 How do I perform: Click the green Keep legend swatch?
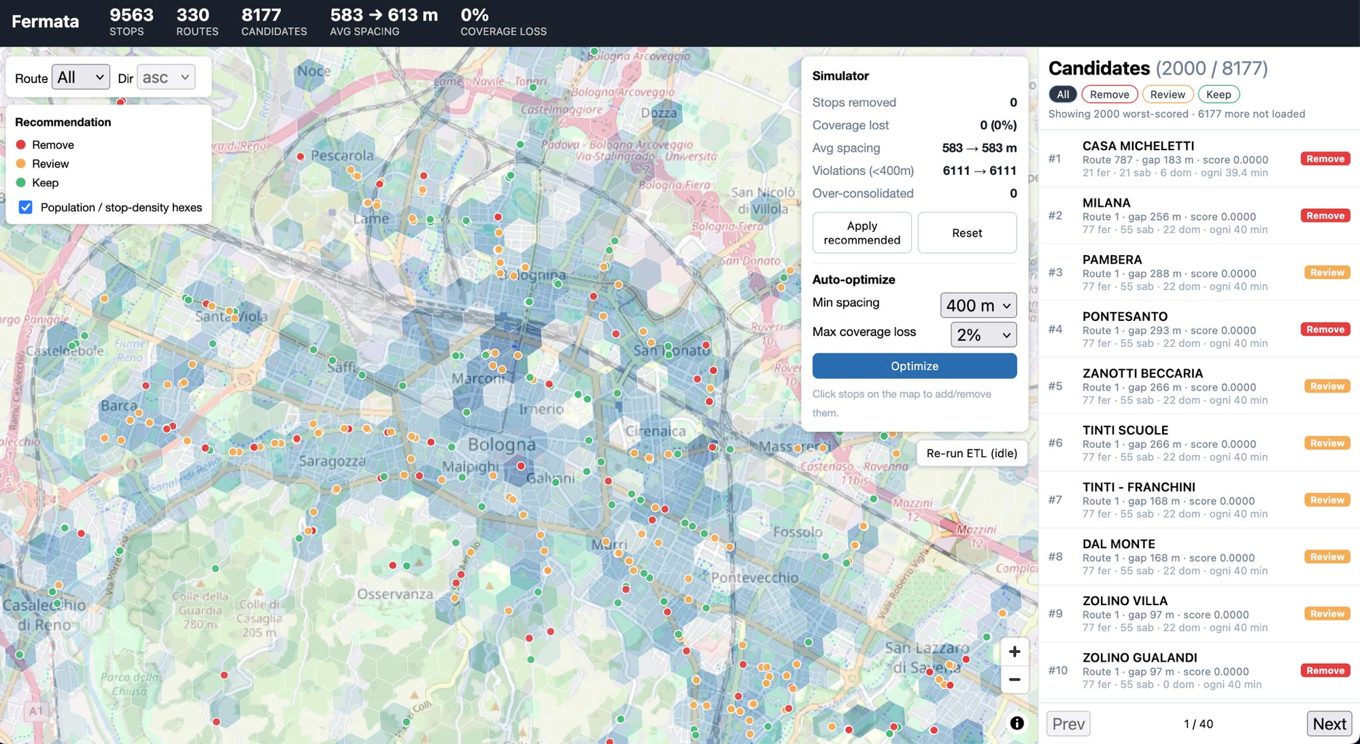(20, 182)
